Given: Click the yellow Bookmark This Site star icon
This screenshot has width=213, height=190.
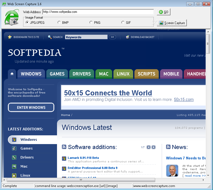Looking at the screenshot, I should [x=10, y=37].
